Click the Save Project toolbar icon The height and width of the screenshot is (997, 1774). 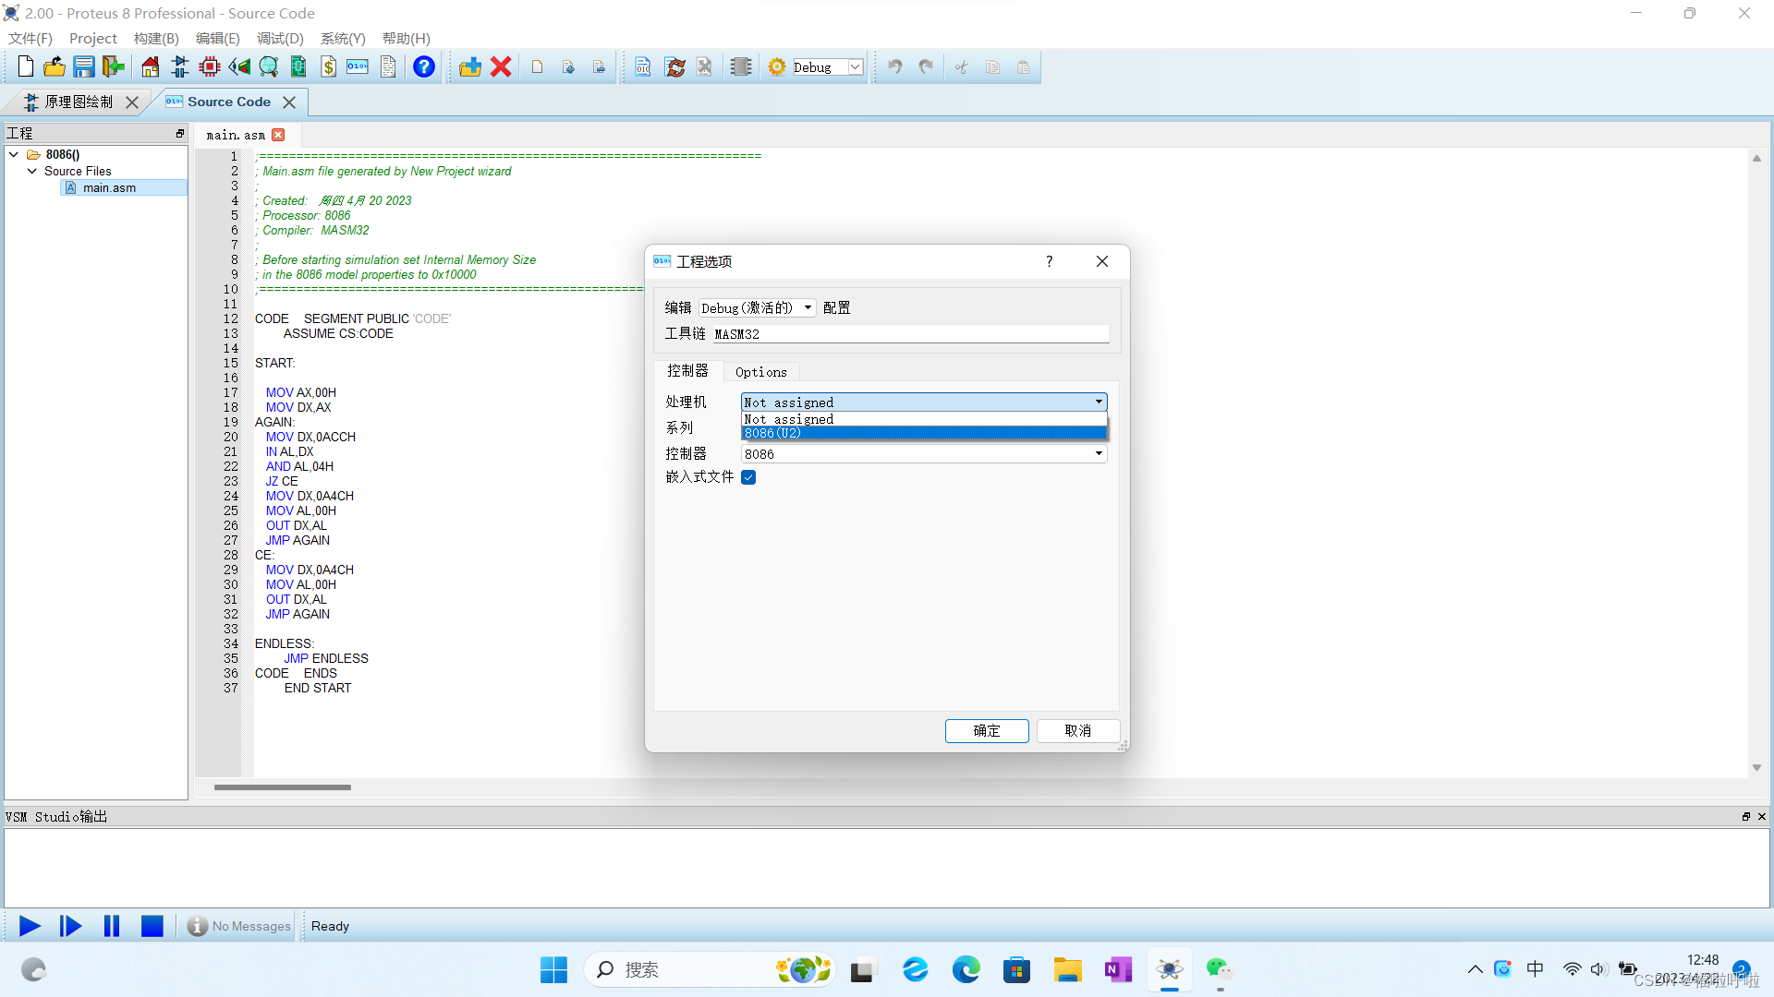click(x=84, y=66)
